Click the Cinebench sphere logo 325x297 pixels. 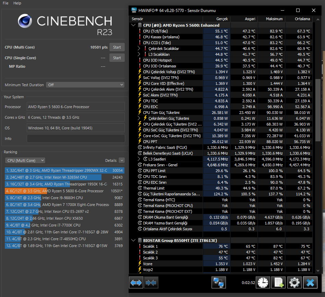(x=25, y=21)
